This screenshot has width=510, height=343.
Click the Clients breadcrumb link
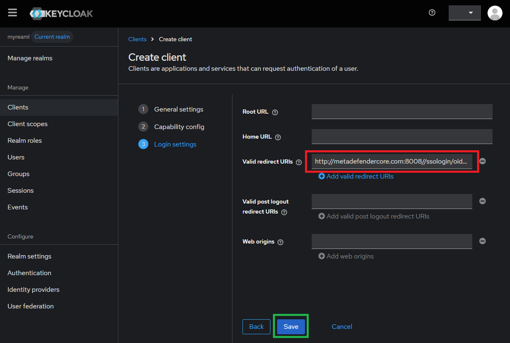tap(137, 39)
